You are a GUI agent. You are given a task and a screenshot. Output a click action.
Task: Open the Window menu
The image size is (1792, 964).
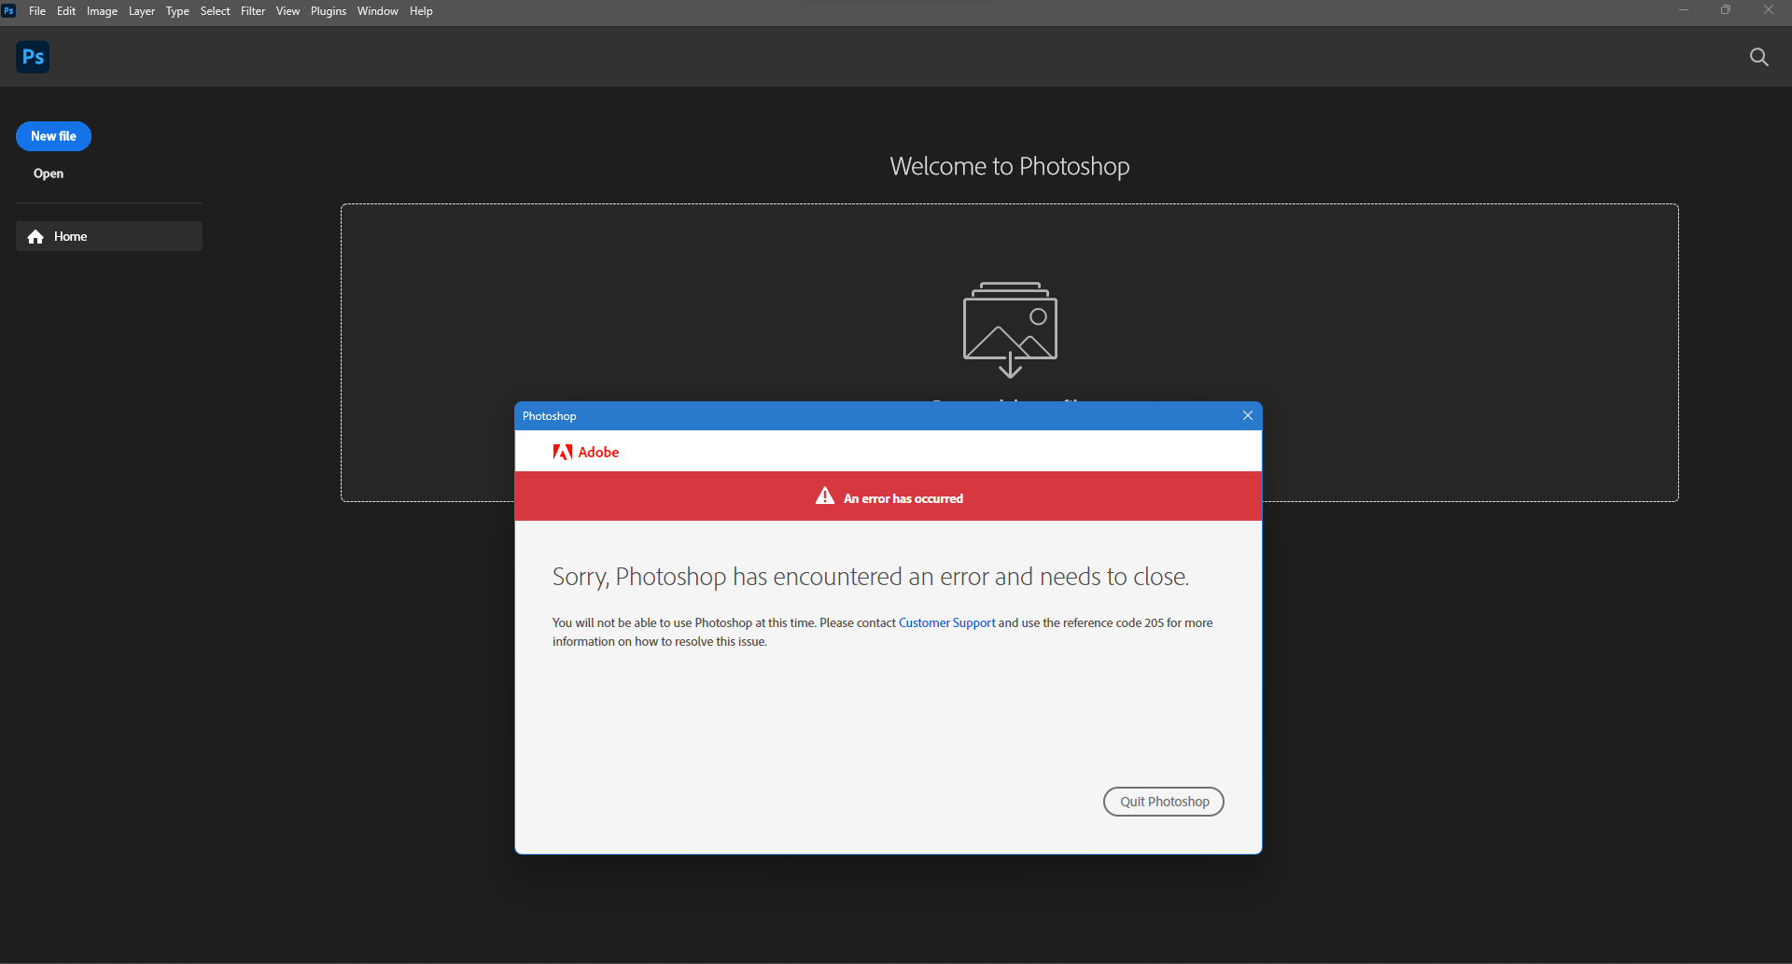(x=377, y=11)
